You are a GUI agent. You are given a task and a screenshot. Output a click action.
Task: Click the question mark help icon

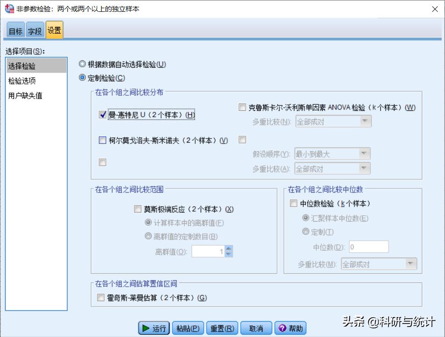(281, 328)
